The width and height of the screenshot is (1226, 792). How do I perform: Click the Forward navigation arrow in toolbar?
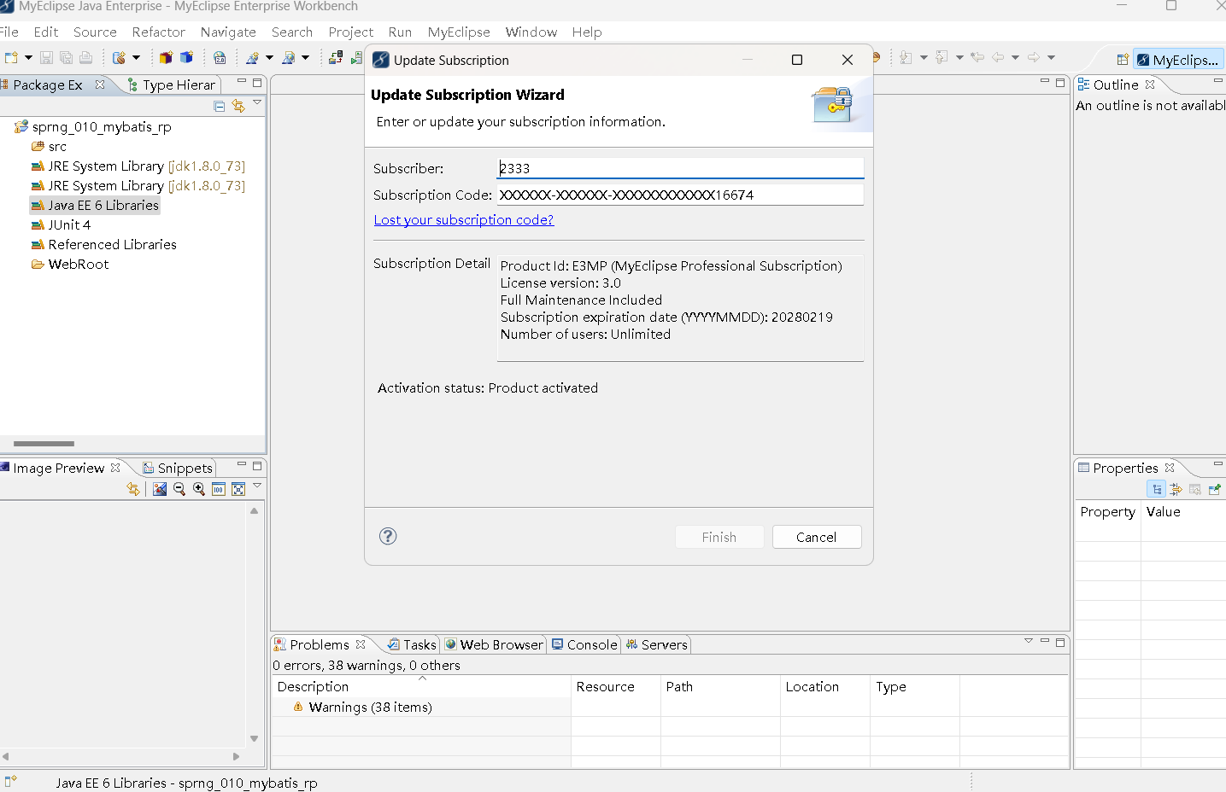click(x=1034, y=57)
